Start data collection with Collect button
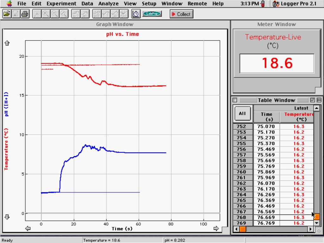The height and width of the screenshot is (243, 324). pyautogui.click(x=181, y=14)
